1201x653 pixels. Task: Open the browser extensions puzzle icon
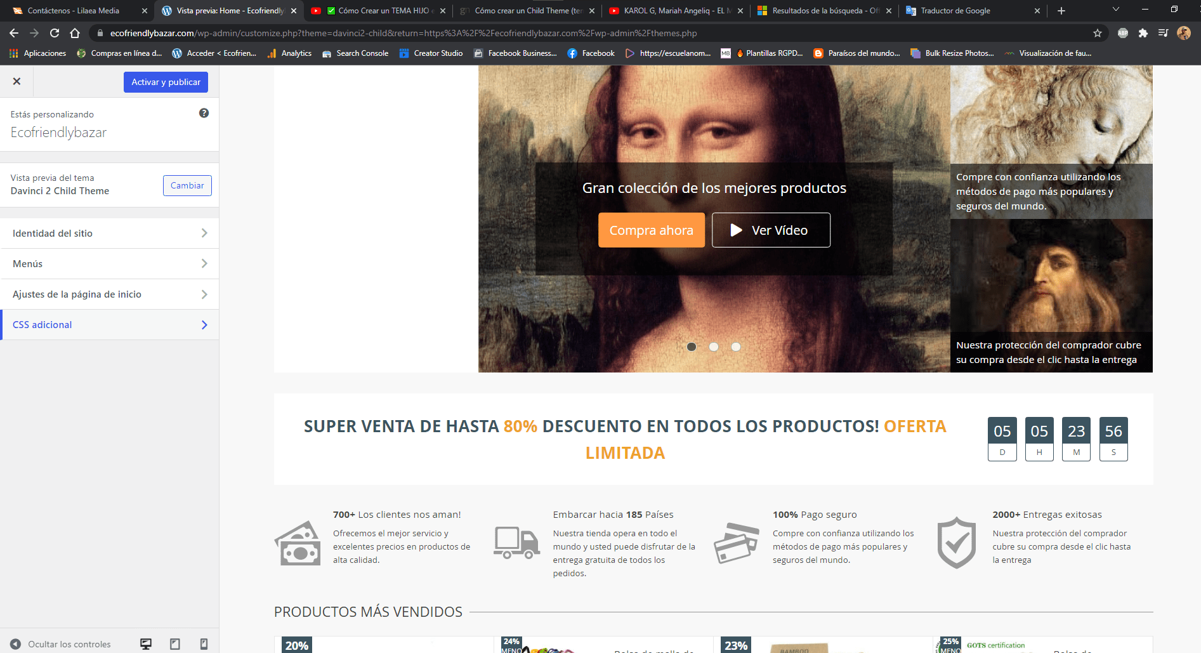coord(1143,33)
